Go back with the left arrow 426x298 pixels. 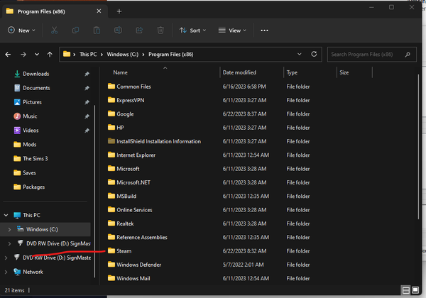[8, 55]
